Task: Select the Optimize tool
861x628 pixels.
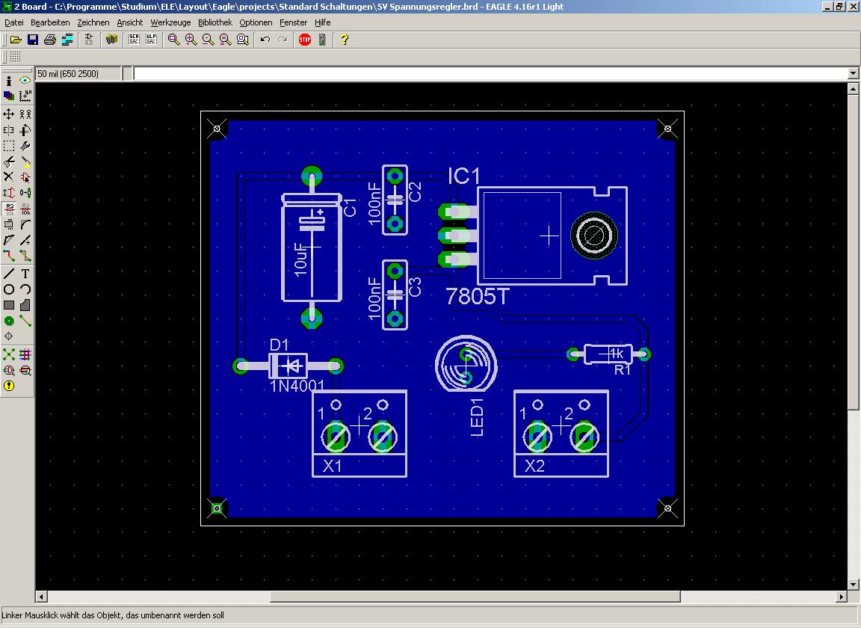Action: tap(25, 240)
